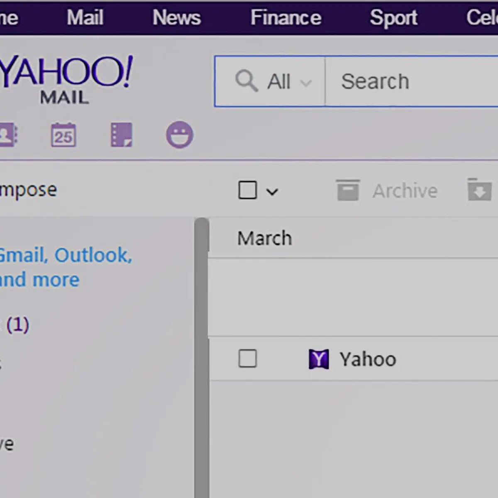Click the sidebar vertical scrollbar
Image resolution: width=498 pixels, height=498 pixels.
(x=202, y=358)
